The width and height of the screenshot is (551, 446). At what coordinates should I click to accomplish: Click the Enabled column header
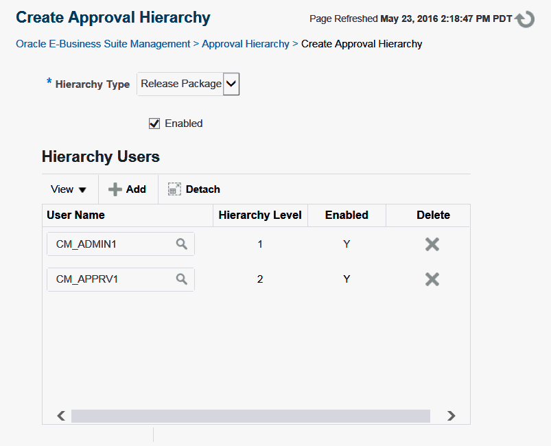[347, 215]
